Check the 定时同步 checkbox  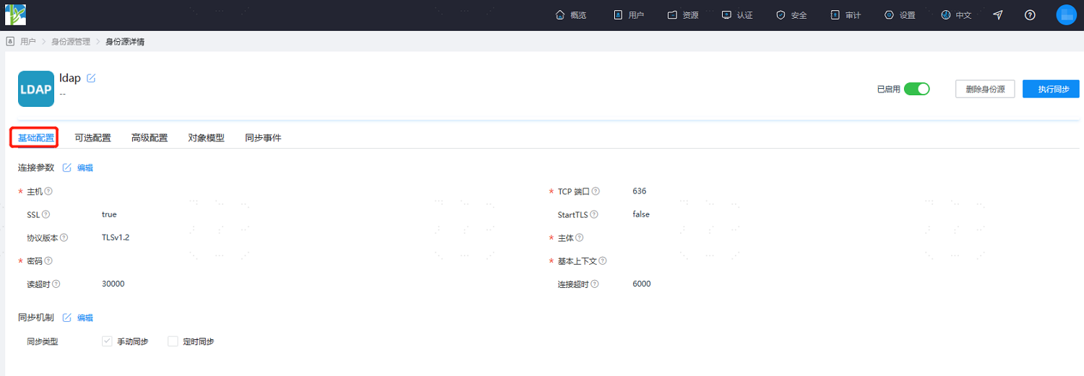[173, 341]
